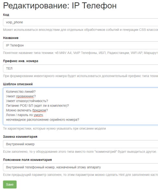Click into the Префикс инв. номера field
The width and height of the screenshot is (158, 195).
[x=80, y=68]
